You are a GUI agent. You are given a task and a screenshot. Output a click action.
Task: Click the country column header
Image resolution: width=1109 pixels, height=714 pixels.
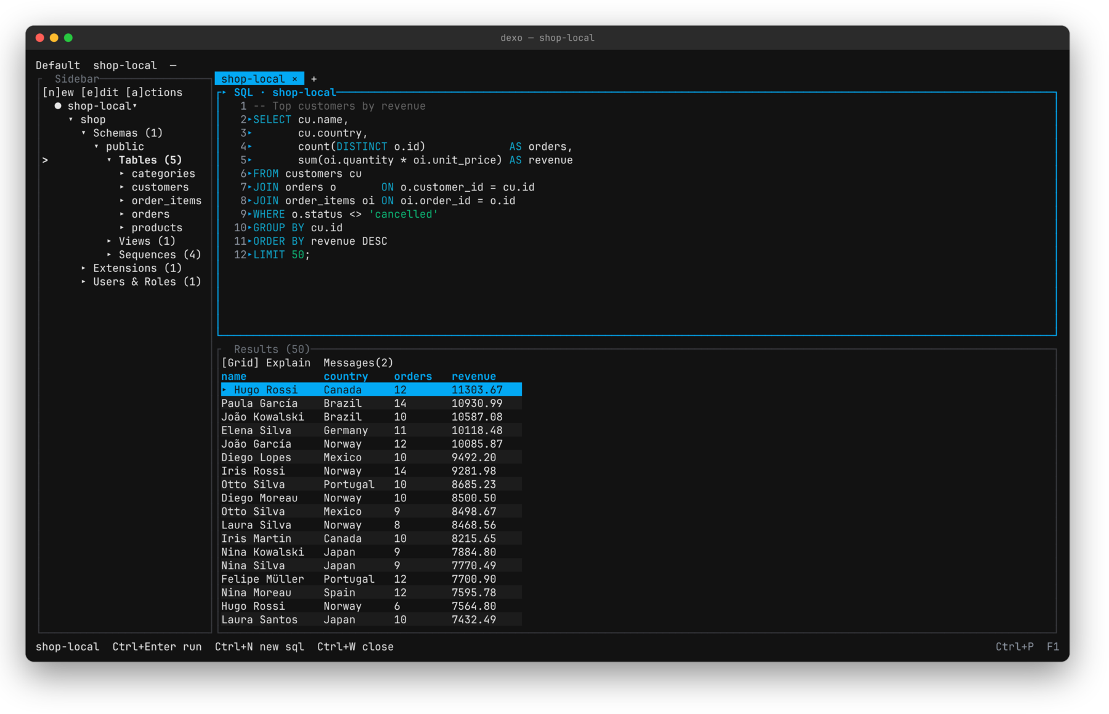click(x=346, y=377)
